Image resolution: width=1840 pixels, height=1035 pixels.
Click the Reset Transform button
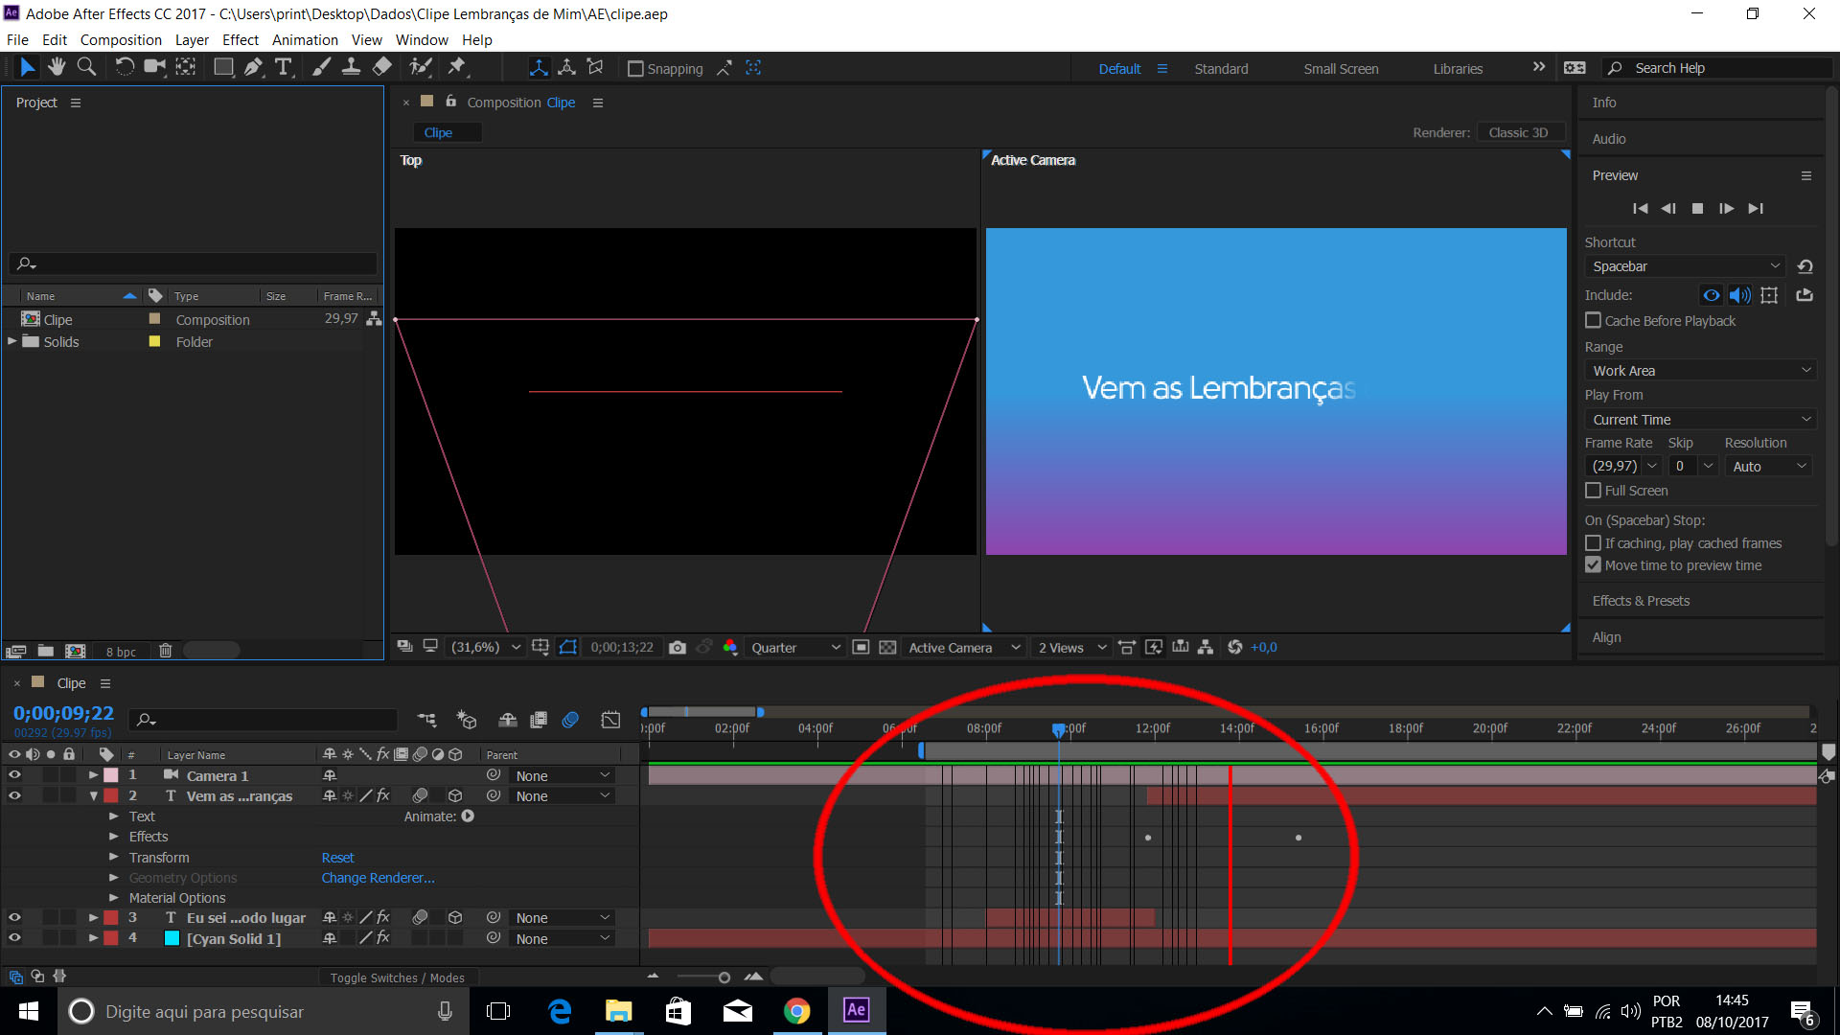(x=334, y=857)
